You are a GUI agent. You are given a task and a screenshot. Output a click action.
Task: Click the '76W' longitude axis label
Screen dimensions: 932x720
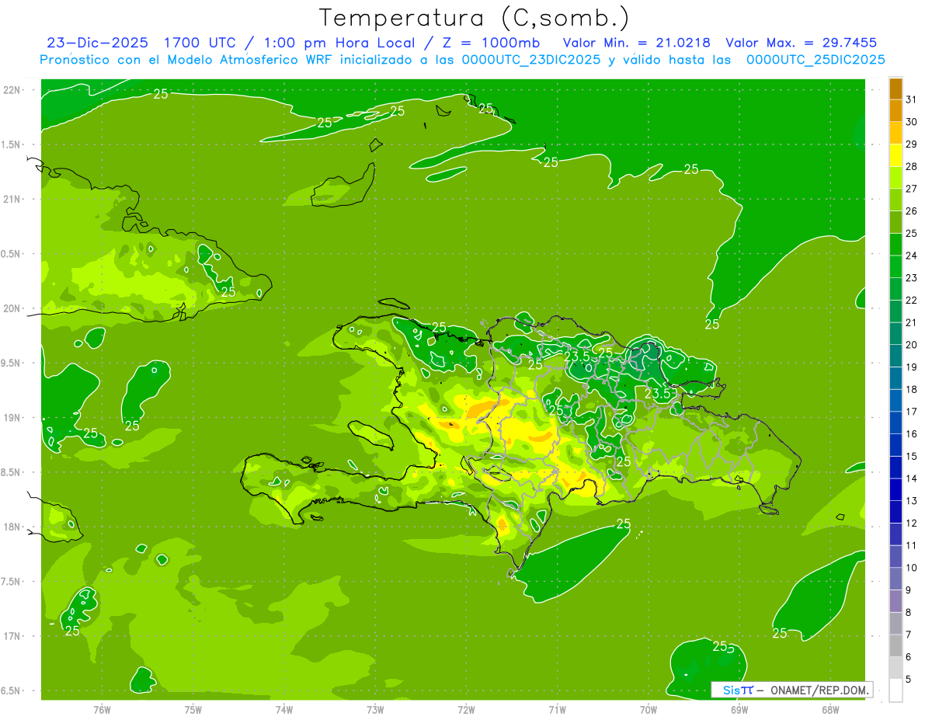102,711
